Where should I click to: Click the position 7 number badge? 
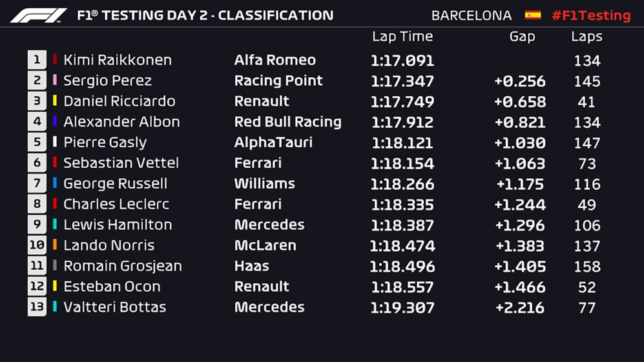[x=36, y=184]
